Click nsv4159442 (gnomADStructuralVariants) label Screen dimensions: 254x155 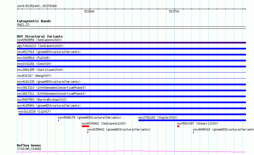(119, 129)
